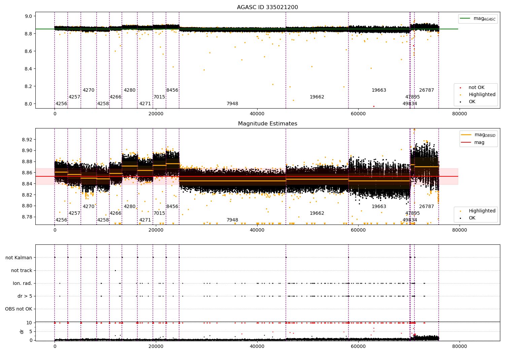The image size is (505, 354).
Task: Click obsid label 47895 in Magnitude Estimates panel
Action: (412, 213)
